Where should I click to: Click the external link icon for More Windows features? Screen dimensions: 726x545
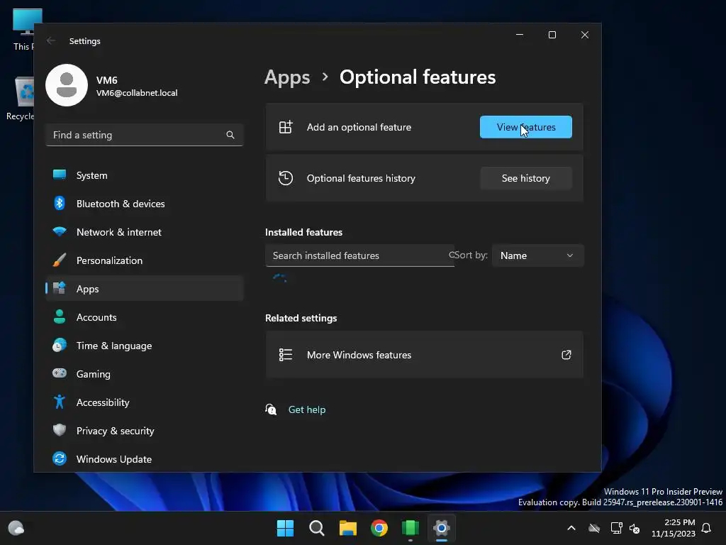(x=566, y=355)
